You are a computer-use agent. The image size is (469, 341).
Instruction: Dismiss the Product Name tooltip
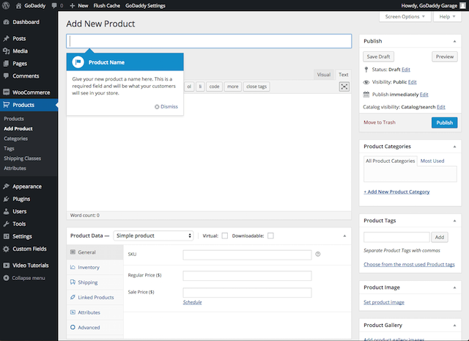tap(166, 106)
